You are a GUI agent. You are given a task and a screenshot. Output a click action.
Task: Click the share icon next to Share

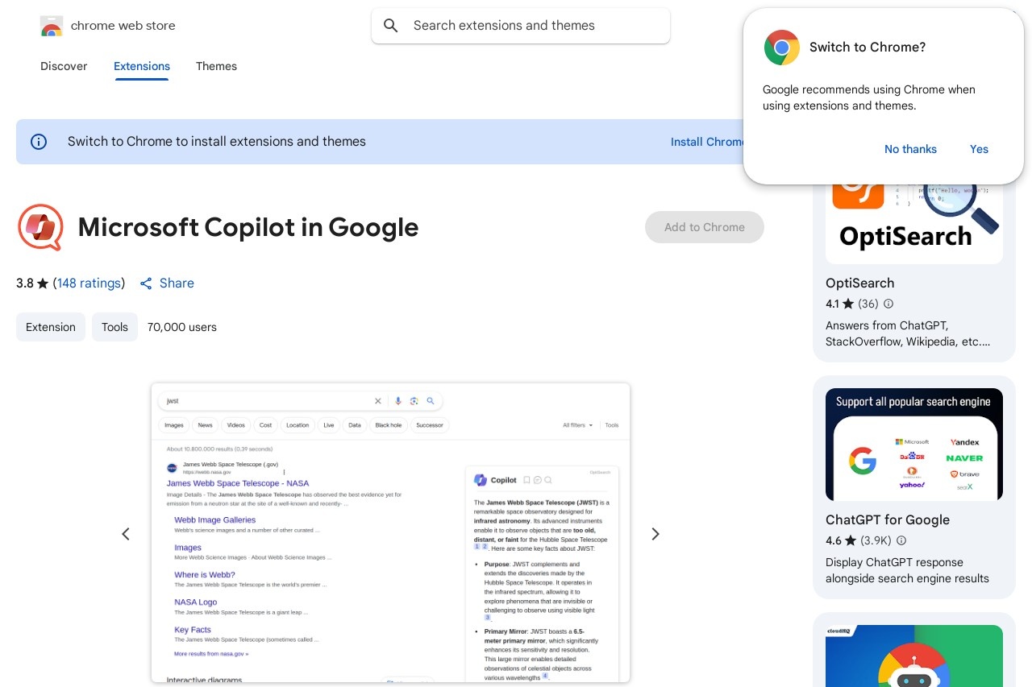(146, 283)
